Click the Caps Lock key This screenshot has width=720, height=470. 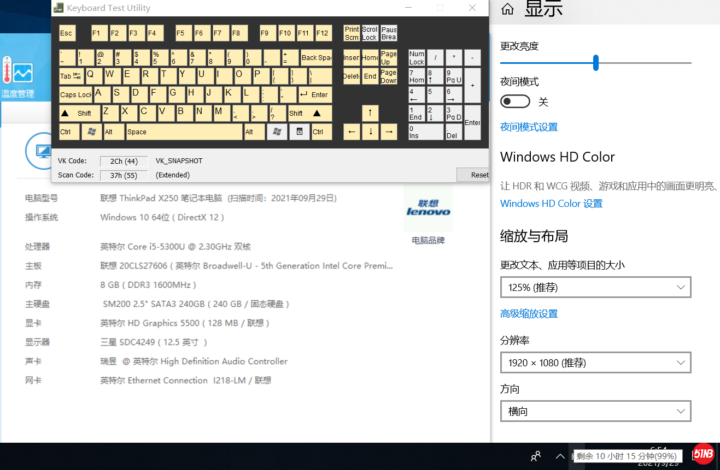75,94
